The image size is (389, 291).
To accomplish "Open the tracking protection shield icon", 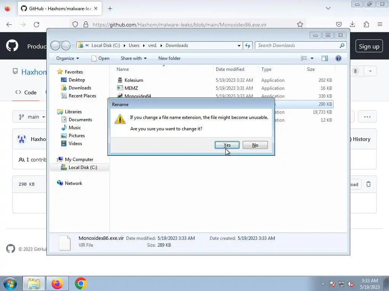I will tap(75, 24).
